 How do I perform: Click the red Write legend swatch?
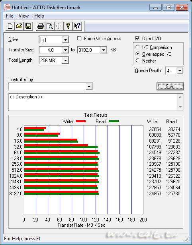80,121
